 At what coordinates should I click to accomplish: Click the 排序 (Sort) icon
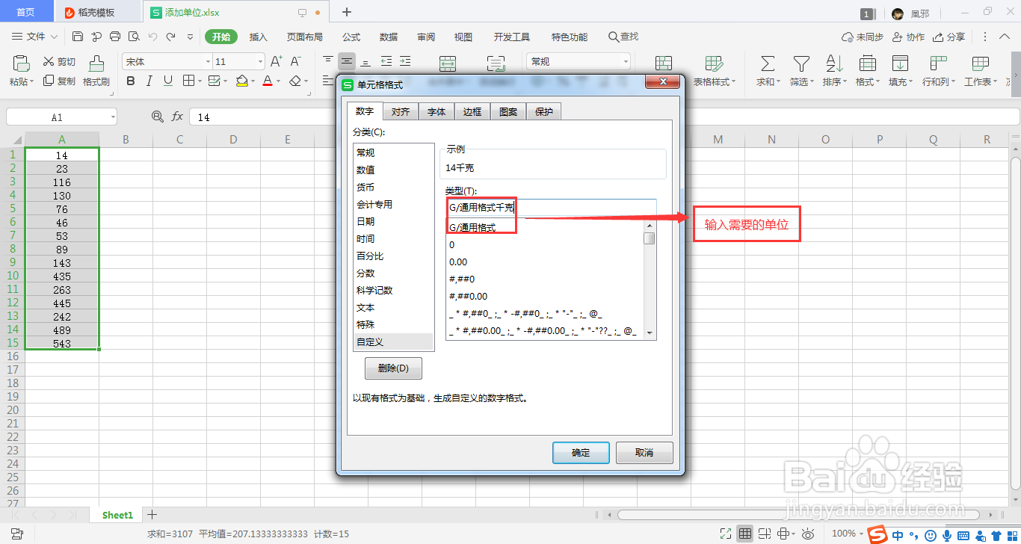pyautogui.click(x=833, y=69)
